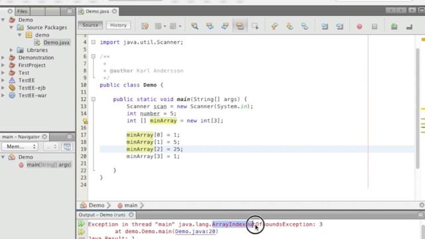Click the Find Next Occurrence icon
Image resolution: width=425 pixels, height=239 pixels.
[x=225, y=26]
